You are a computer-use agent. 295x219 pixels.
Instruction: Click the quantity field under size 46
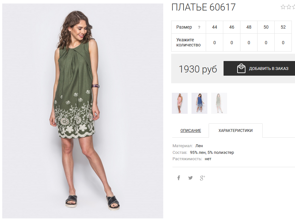231,43
